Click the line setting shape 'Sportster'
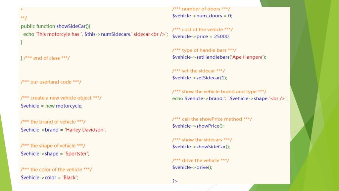 click(x=55, y=154)
